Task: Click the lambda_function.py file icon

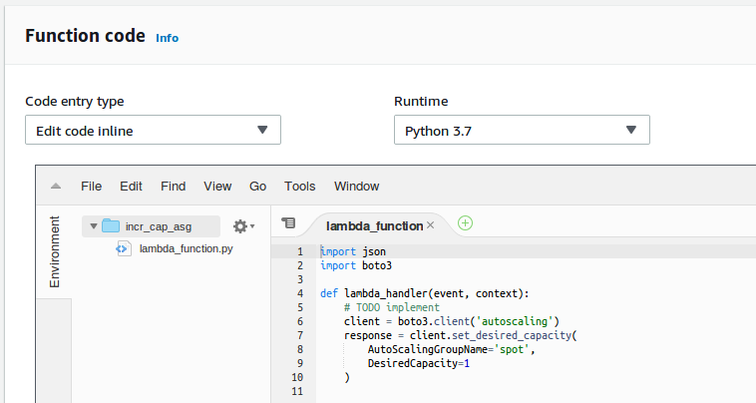Action: (x=123, y=248)
